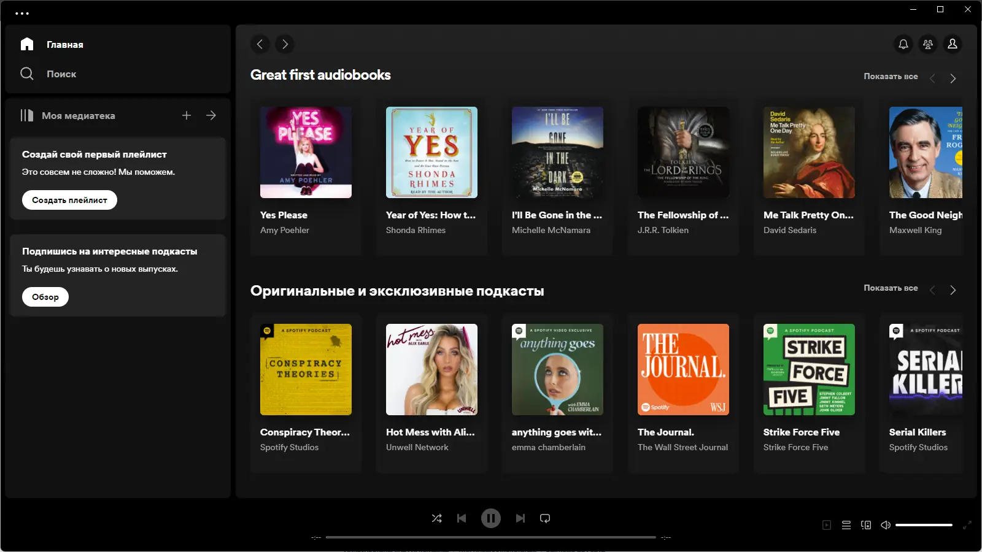Open Year of Yes audiobook cover
Image resolution: width=982 pixels, height=552 pixels.
(431, 152)
